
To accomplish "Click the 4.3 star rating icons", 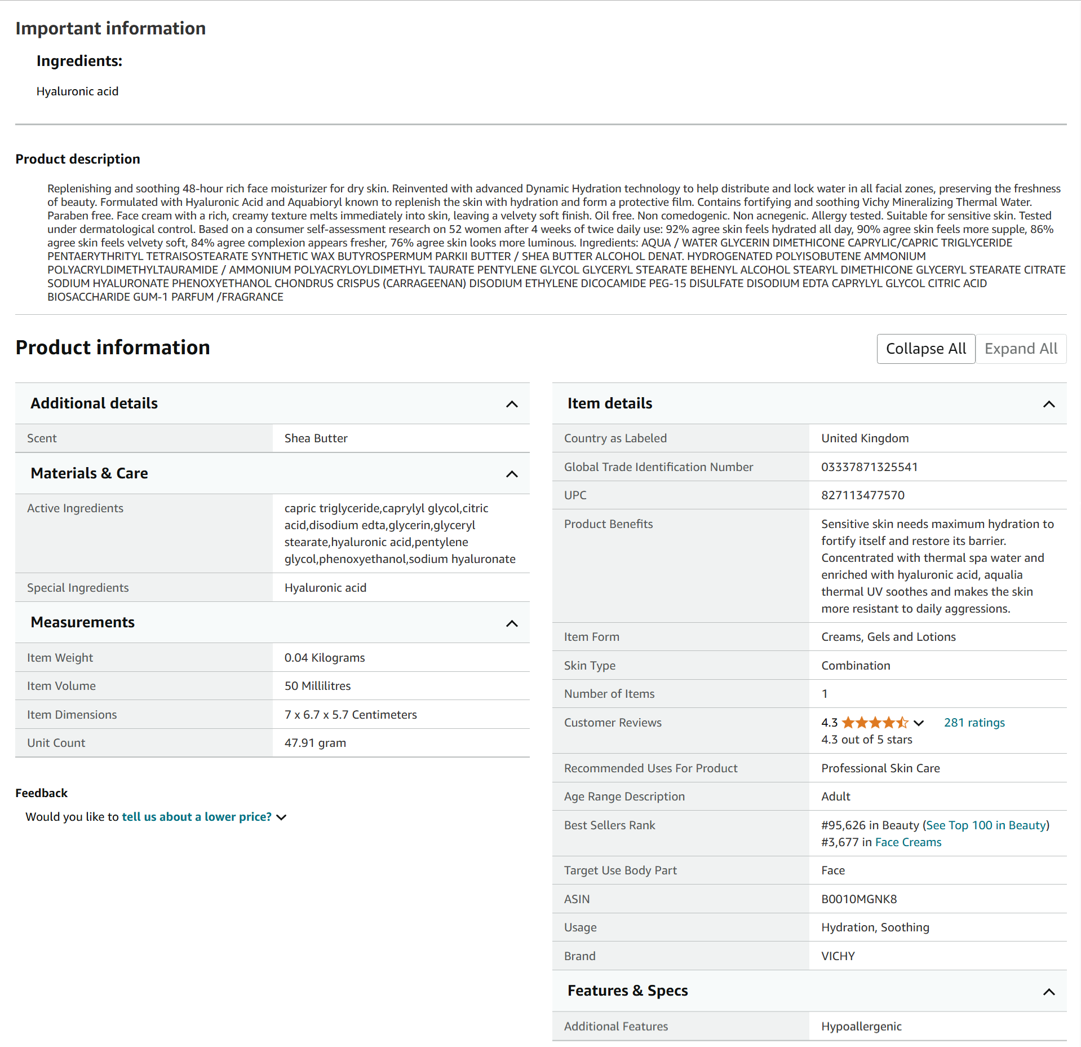I will [874, 723].
